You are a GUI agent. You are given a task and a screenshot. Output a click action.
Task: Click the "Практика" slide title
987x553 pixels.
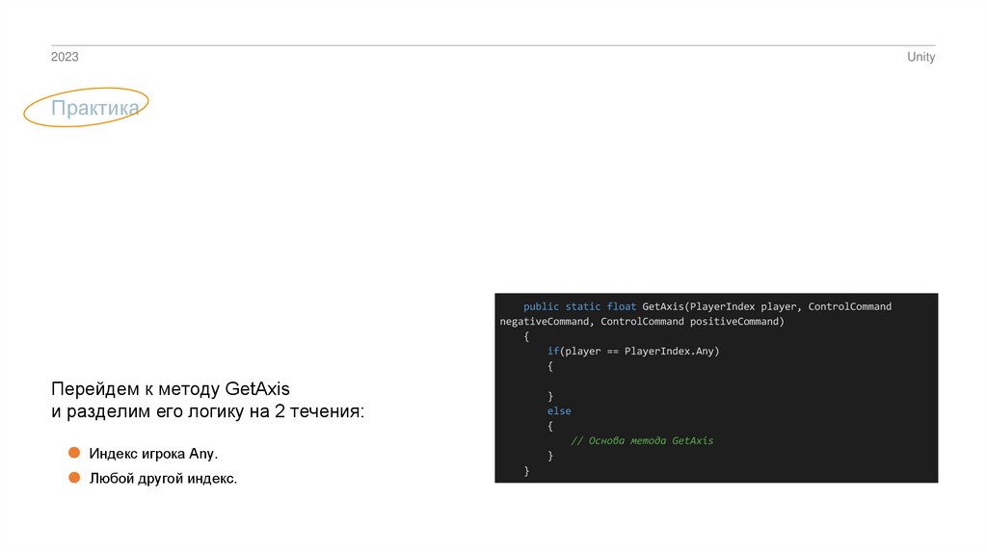click(x=95, y=109)
